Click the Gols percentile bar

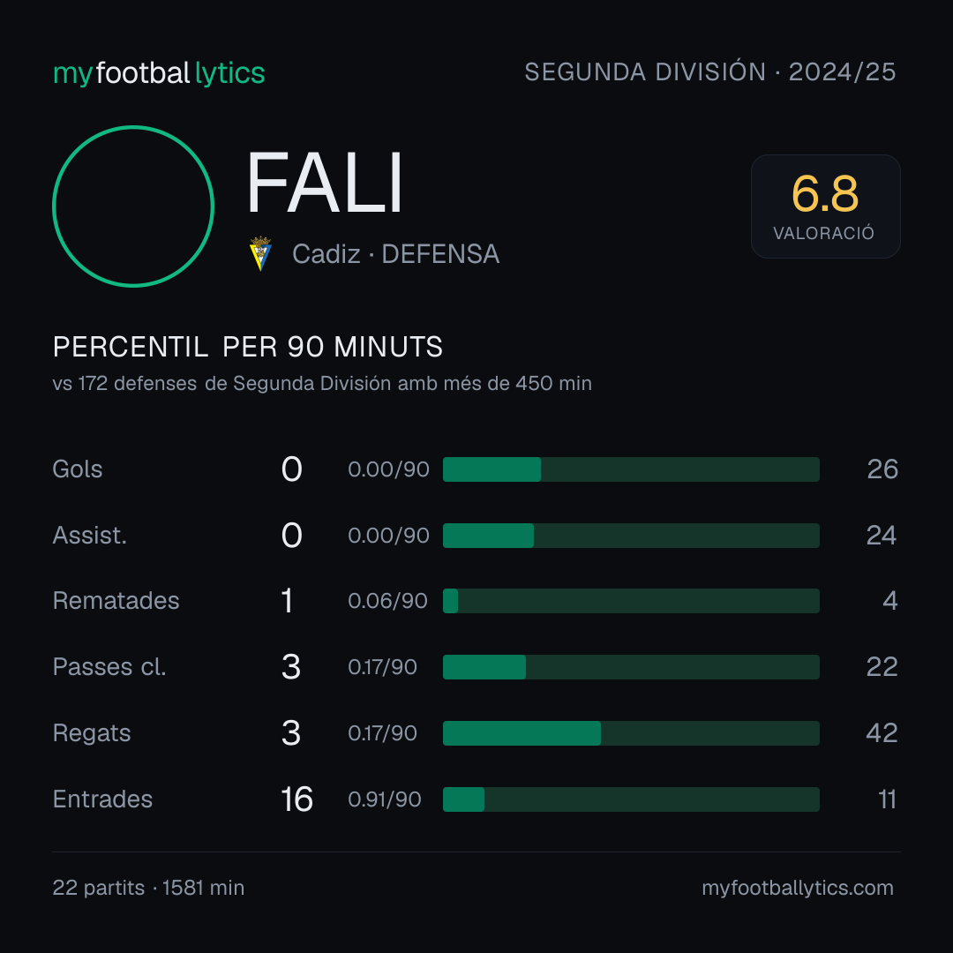(x=631, y=469)
